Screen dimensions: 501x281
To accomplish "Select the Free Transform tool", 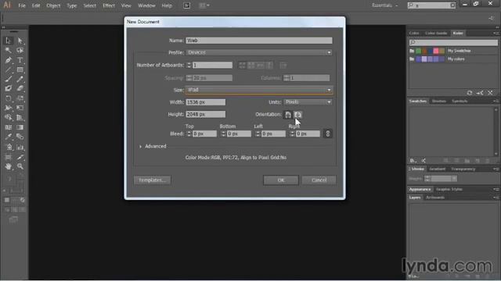I will click(20, 108).
